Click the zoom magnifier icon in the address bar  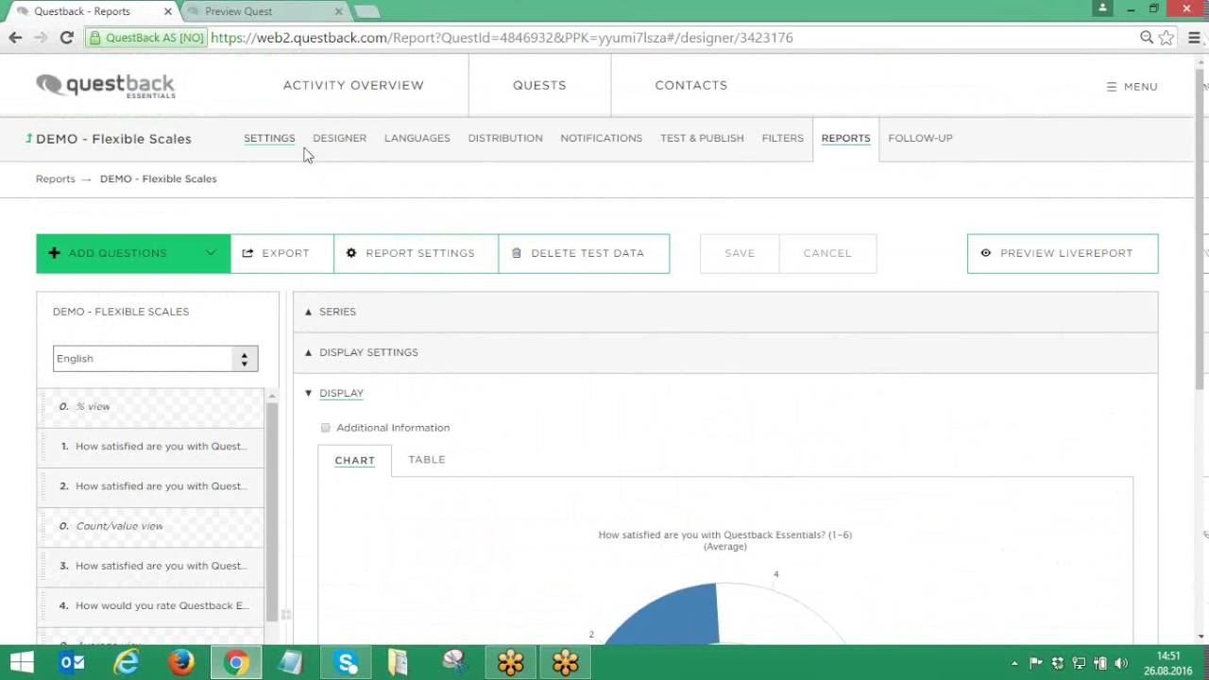(1147, 38)
